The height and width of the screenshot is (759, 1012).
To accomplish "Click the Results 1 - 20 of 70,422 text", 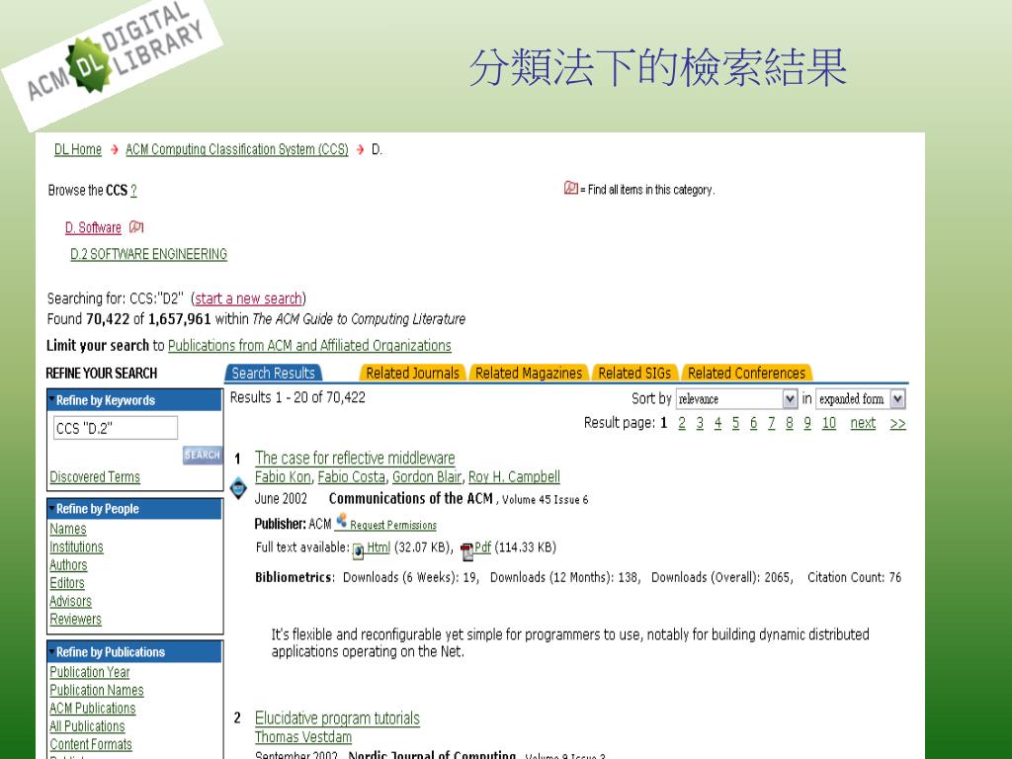I will [297, 397].
